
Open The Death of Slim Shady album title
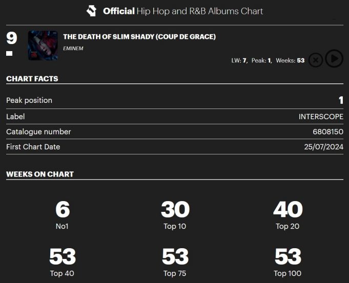pos(139,37)
